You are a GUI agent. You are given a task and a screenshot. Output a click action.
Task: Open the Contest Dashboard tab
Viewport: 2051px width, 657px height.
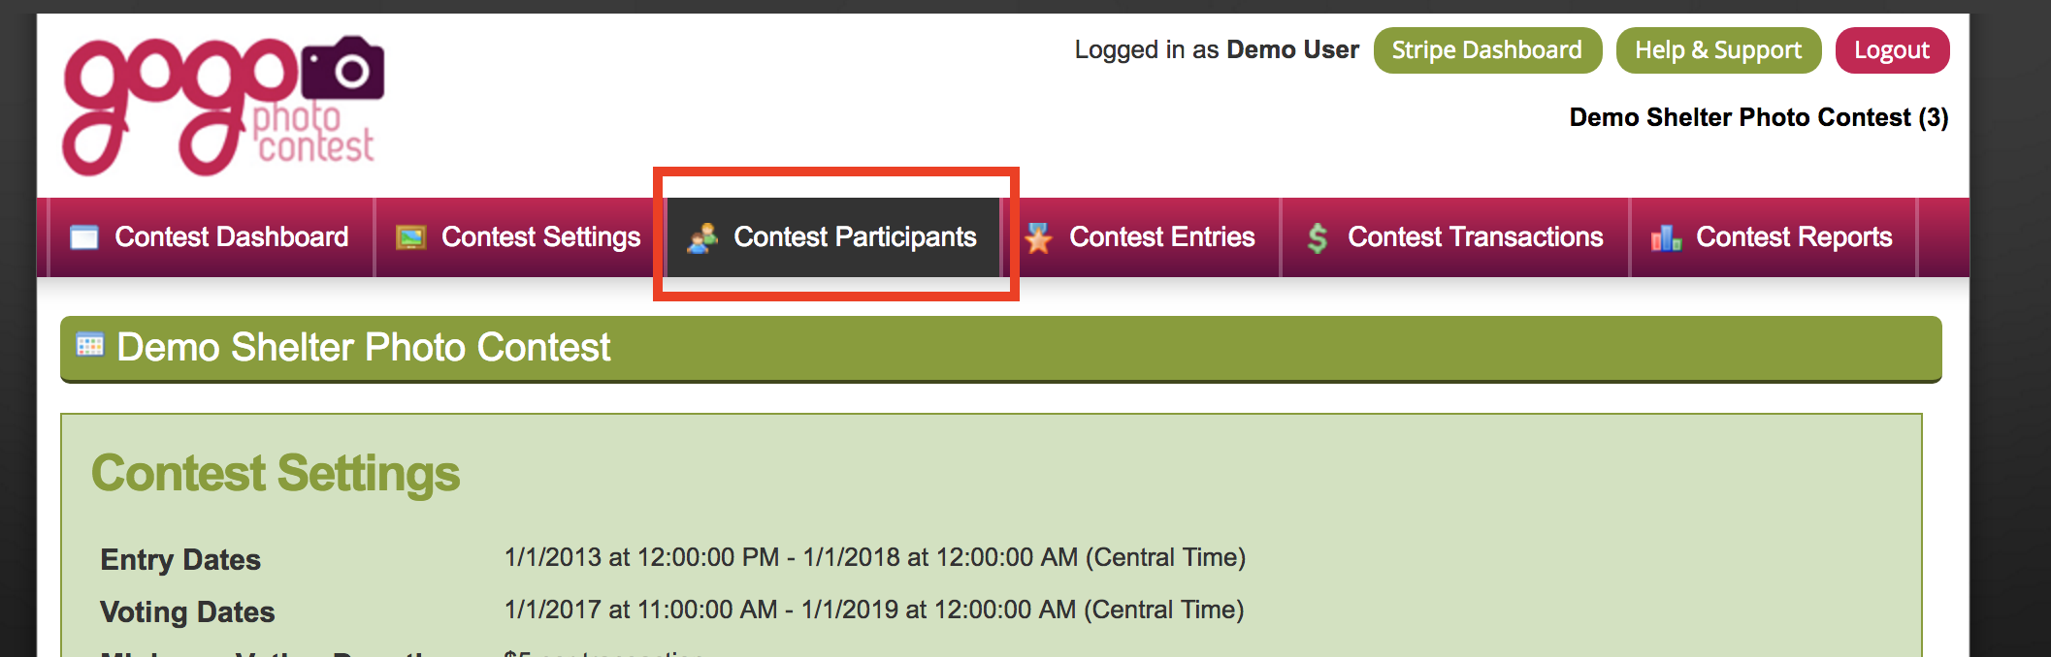211,237
